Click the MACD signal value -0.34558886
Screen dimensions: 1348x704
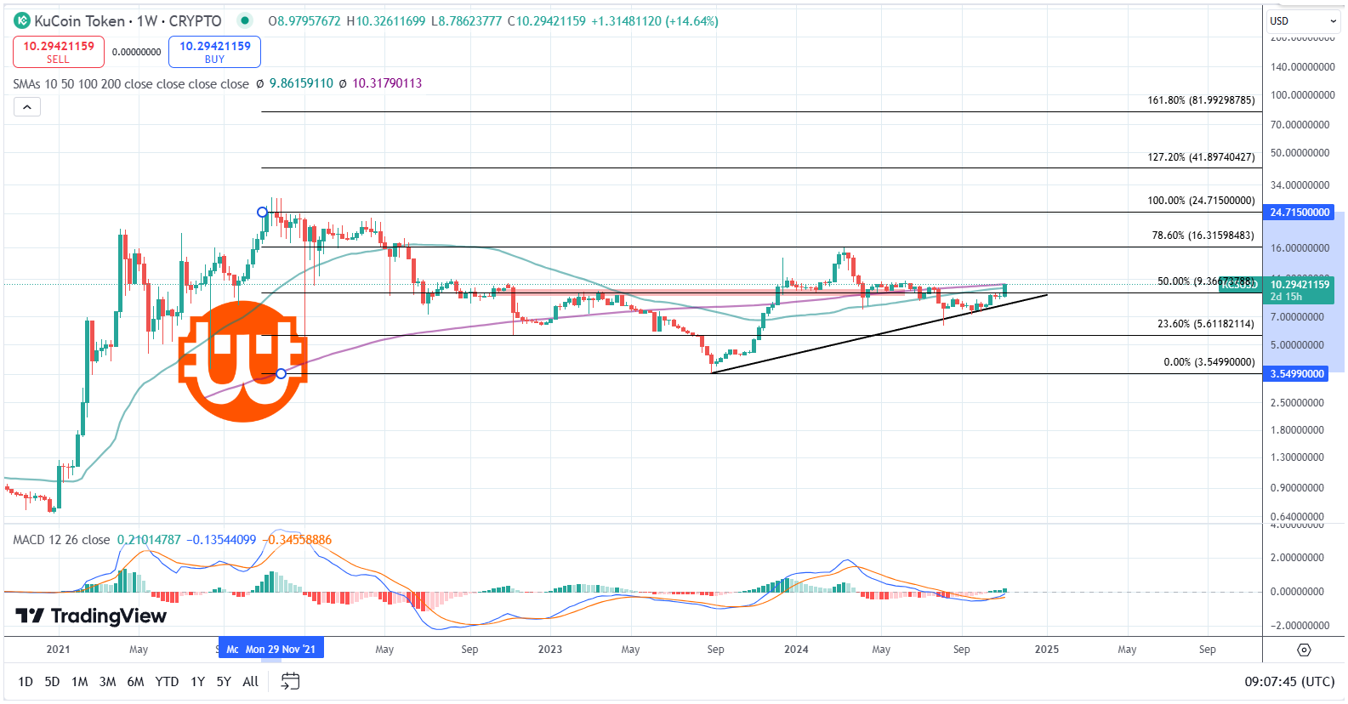click(297, 540)
